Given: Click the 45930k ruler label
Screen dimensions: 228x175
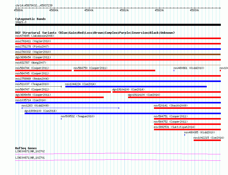Looking at the screenshot, I should [194, 10].
